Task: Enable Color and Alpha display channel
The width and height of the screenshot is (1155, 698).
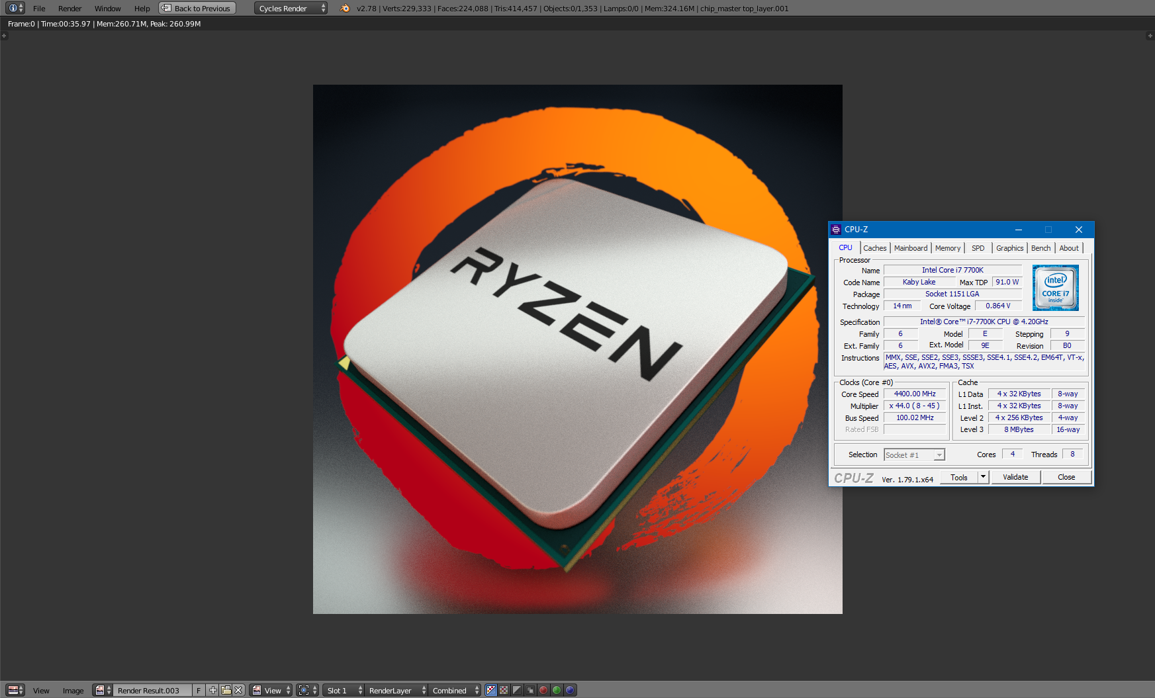Action: pyautogui.click(x=490, y=690)
